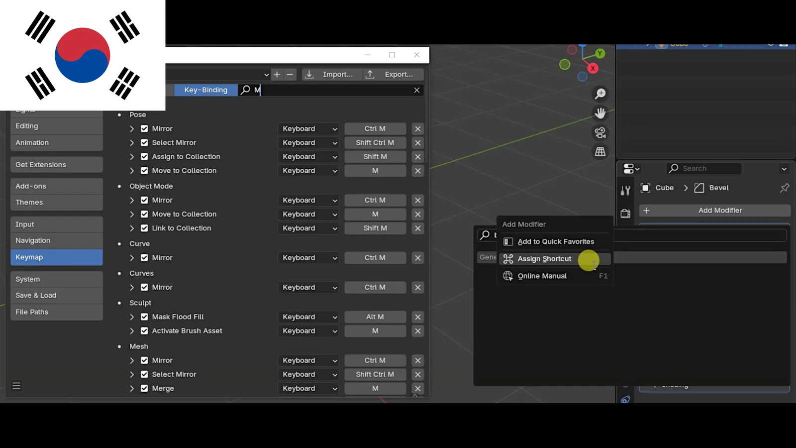Viewport: 796px width, 448px height.
Task: Clear the keymap search field
Action: (416, 90)
